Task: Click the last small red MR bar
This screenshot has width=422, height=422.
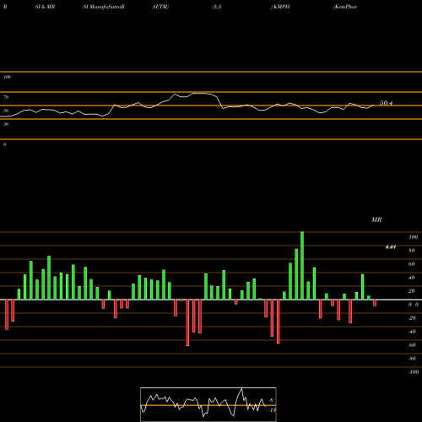Action: click(x=375, y=303)
